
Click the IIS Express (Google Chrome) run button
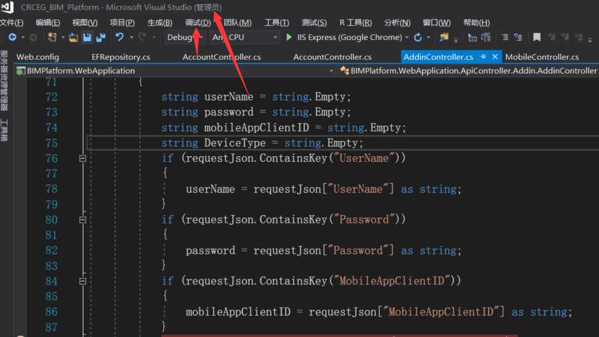pos(344,37)
